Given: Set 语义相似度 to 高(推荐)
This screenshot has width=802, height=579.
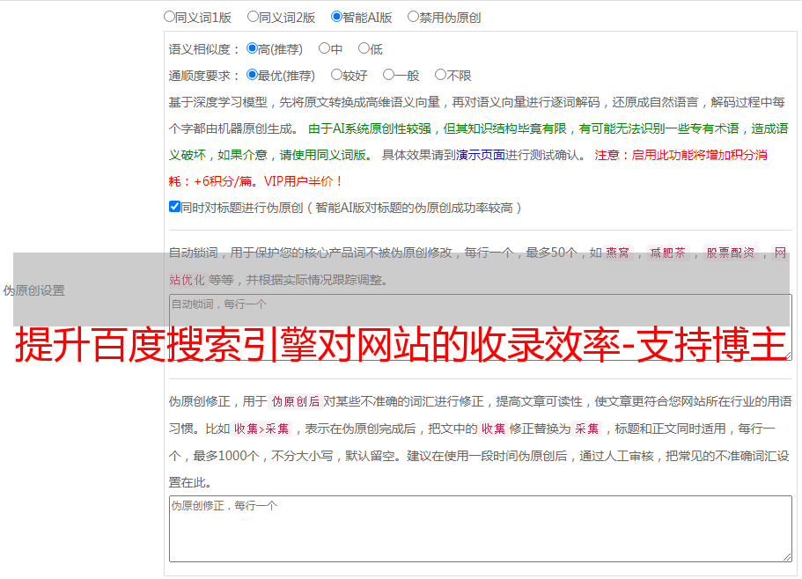Looking at the screenshot, I should click(252, 48).
